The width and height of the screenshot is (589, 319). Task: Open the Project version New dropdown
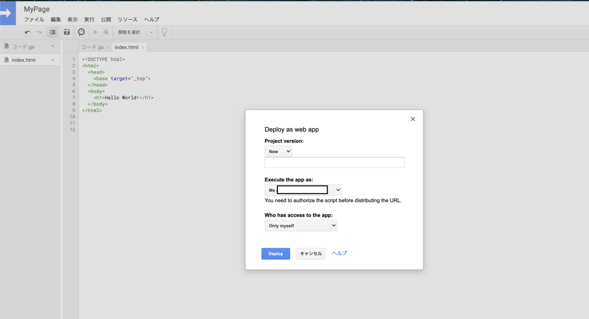[x=278, y=151]
